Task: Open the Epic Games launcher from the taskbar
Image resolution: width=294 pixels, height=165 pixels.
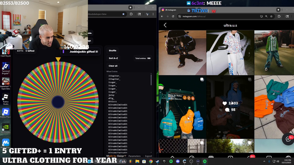Action: coord(164,161)
